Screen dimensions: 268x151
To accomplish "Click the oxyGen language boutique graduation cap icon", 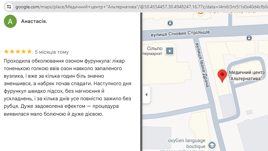I will point(212,145).
